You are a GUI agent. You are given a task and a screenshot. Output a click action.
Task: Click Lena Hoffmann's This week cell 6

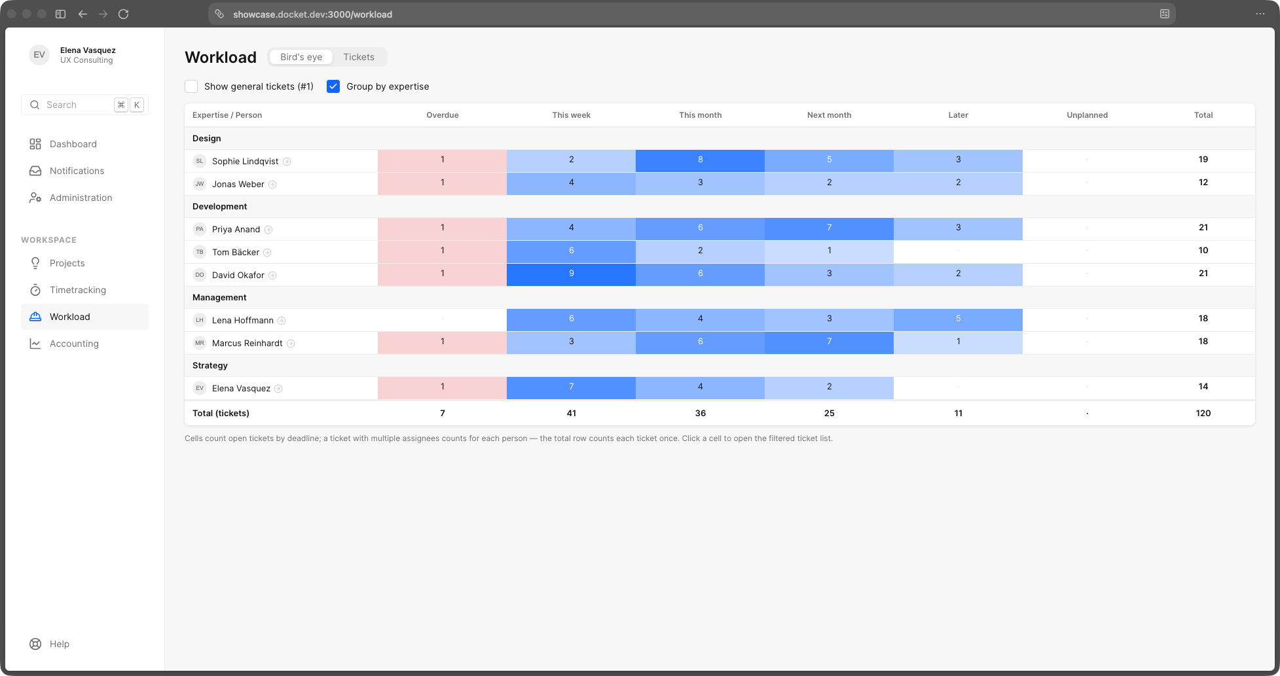click(571, 320)
